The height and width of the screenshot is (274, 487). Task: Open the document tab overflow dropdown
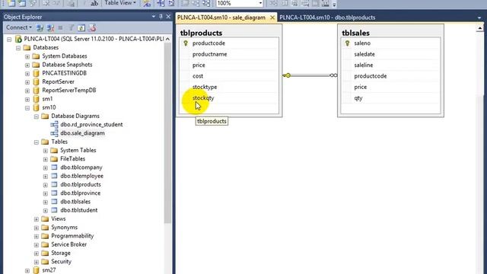coord(479,18)
